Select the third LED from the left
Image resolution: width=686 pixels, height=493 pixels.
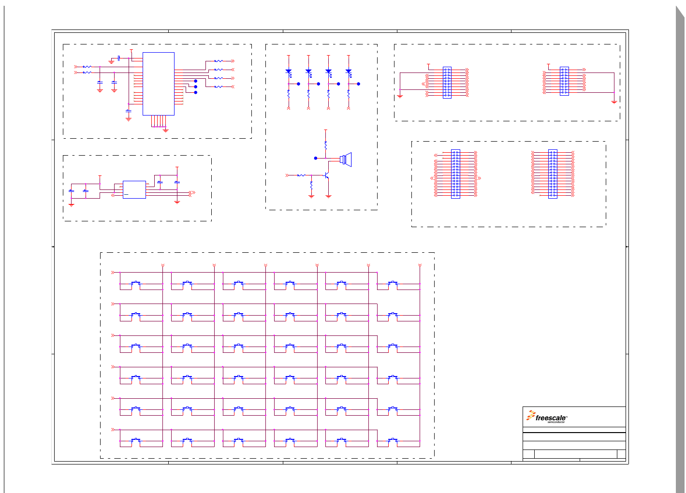tap(329, 72)
